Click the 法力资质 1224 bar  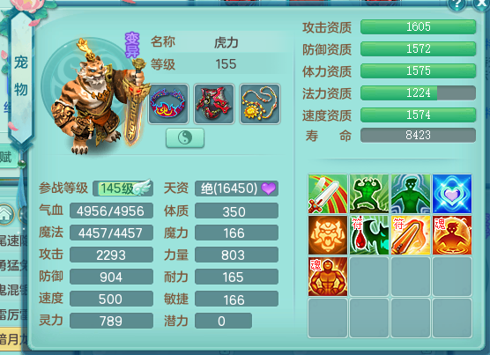pyautogui.click(x=418, y=93)
